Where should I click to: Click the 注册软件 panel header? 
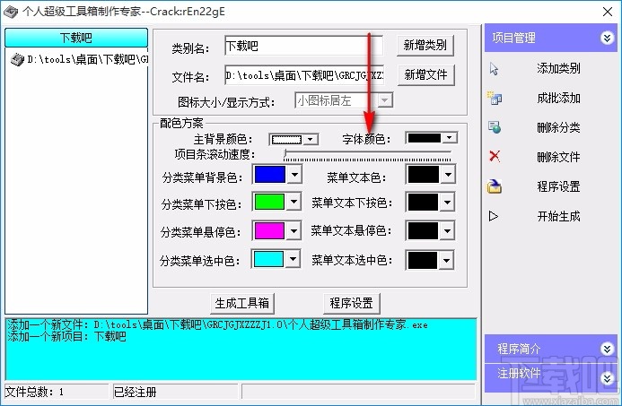(x=550, y=378)
